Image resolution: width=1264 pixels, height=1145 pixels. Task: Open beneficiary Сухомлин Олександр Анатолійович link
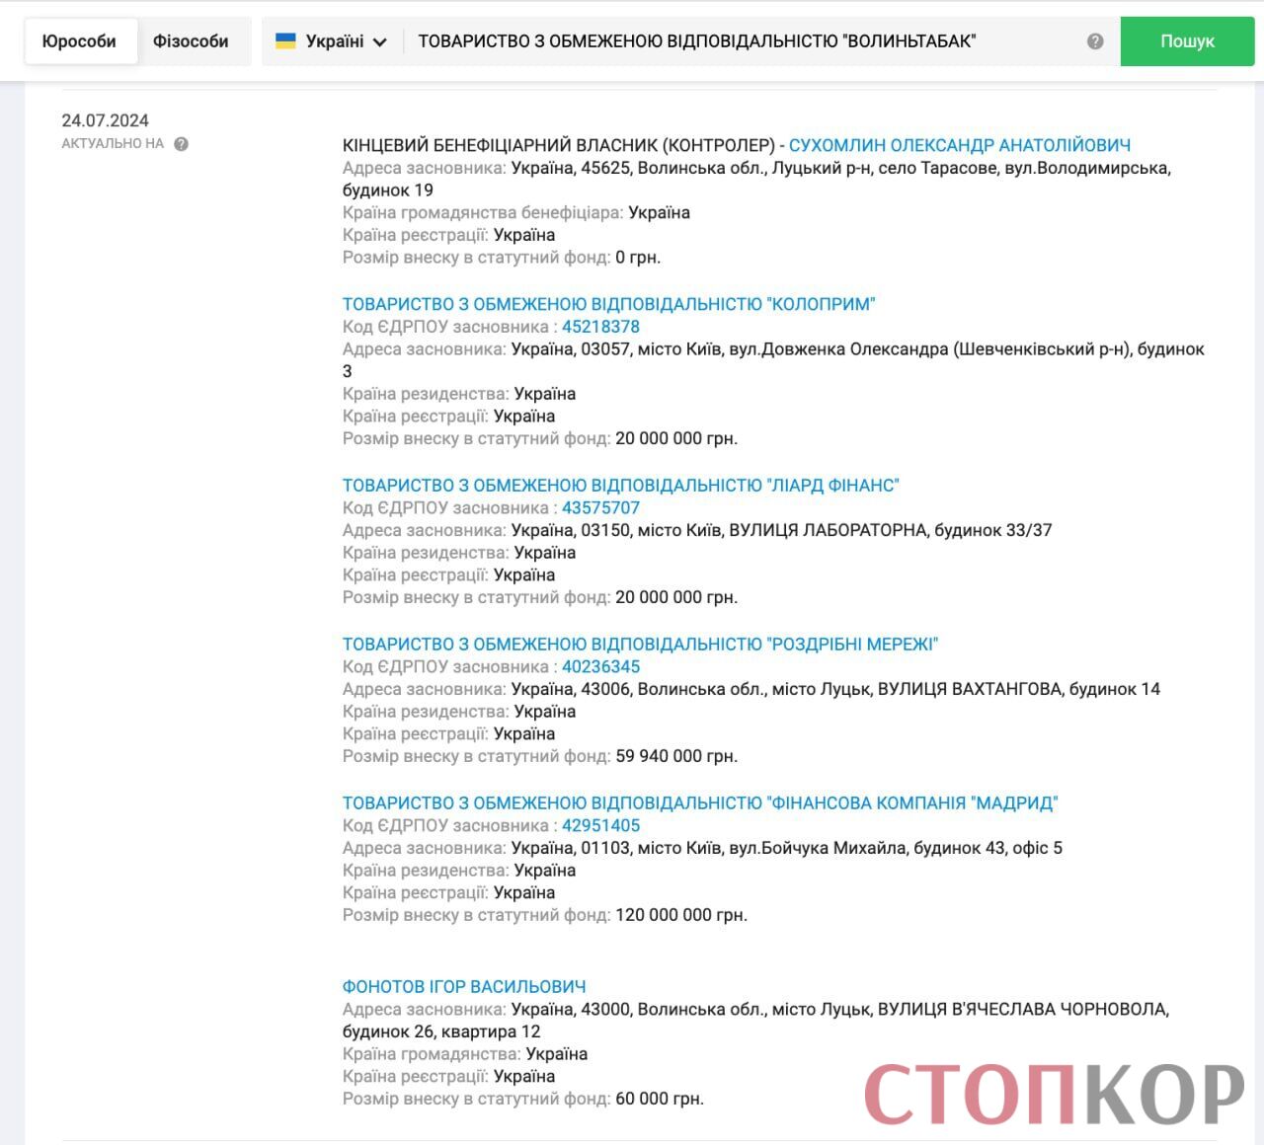959,145
